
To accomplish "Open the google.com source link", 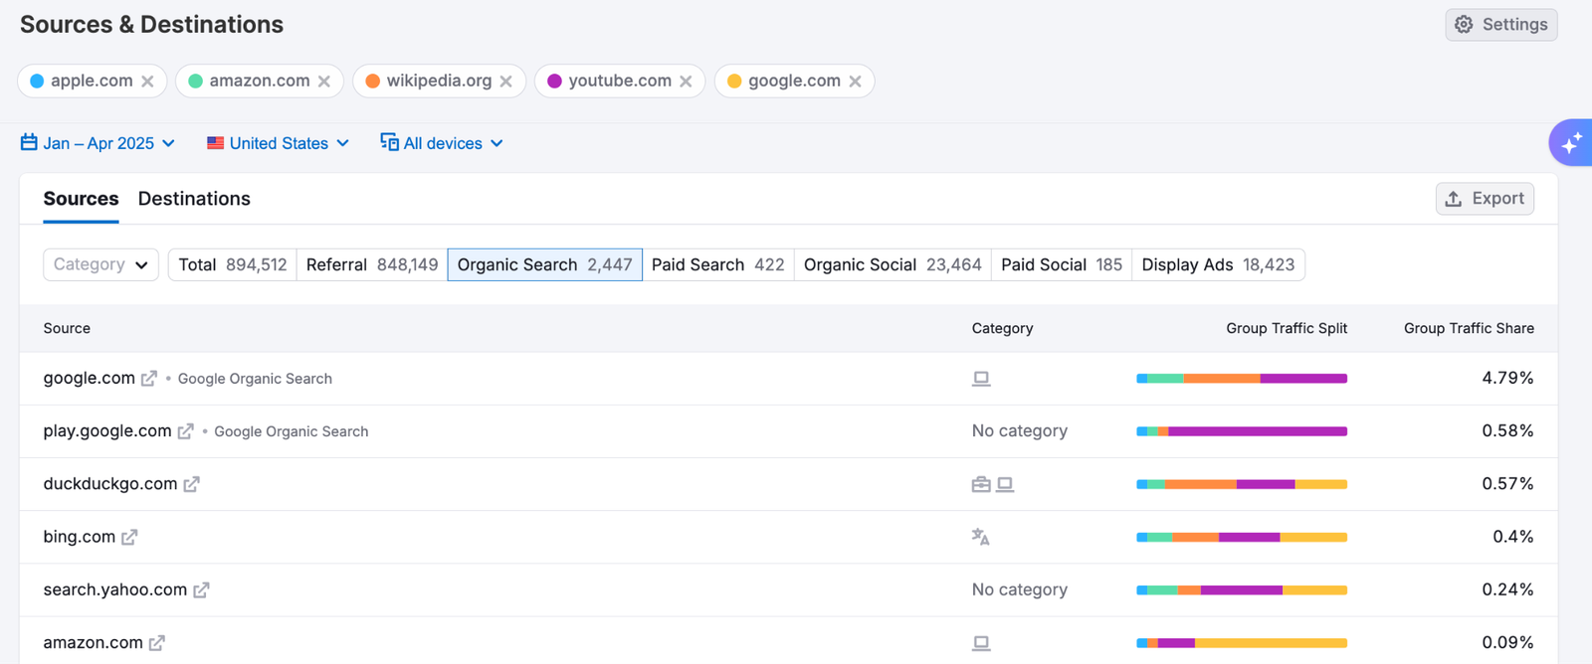I will click(x=89, y=378).
